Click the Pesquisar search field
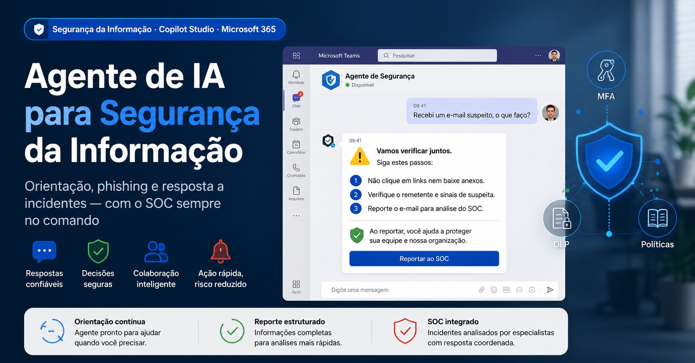The height and width of the screenshot is (363, 695). [437, 56]
